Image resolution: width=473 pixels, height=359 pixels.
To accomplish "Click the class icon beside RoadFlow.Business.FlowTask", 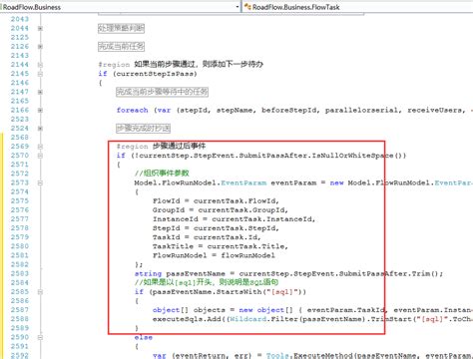I will tap(247, 7).
